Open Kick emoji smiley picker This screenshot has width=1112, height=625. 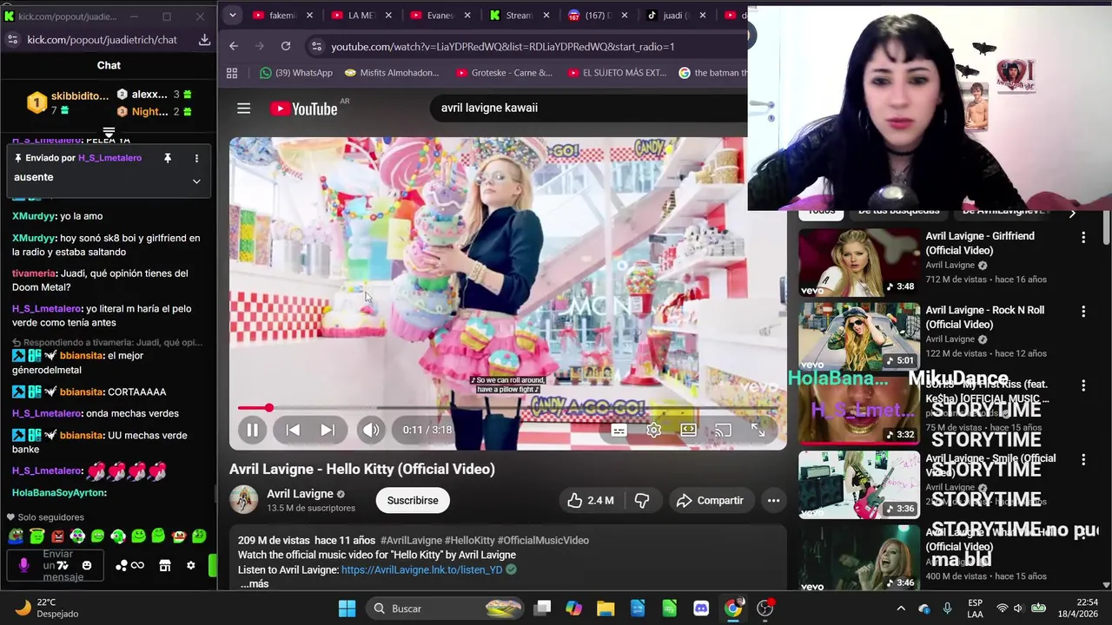point(86,566)
